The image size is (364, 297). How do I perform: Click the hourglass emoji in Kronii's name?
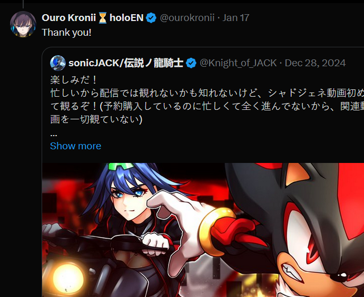point(103,18)
